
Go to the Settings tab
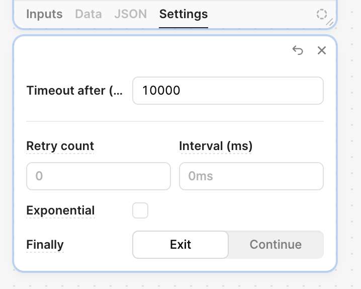[x=184, y=14]
